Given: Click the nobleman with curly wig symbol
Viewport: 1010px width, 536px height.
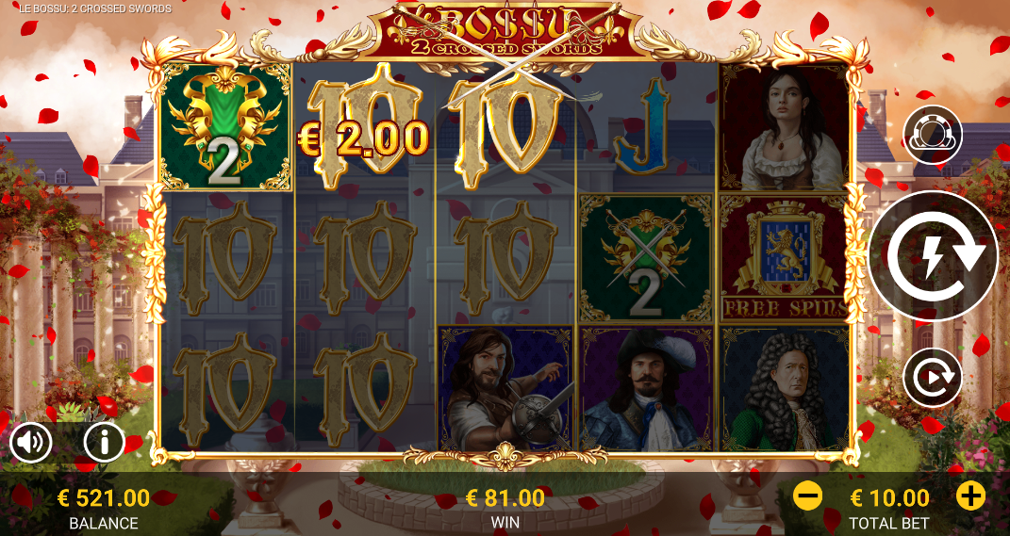Looking at the screenshot, I should click(785, 388).
